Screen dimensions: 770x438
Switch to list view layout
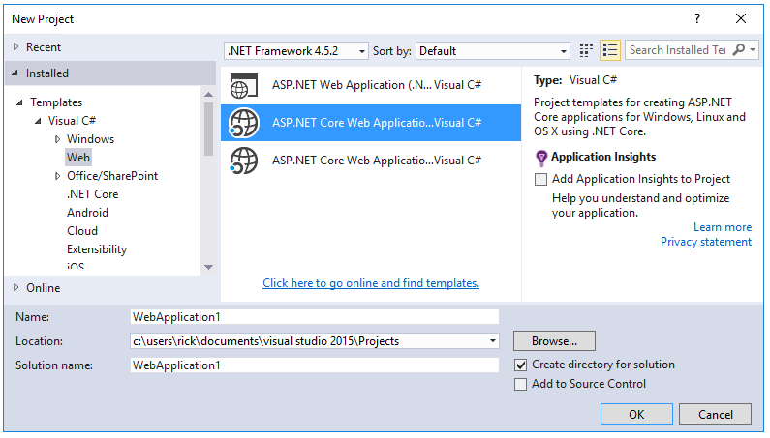pyautogui.click(x=610, y=50)
